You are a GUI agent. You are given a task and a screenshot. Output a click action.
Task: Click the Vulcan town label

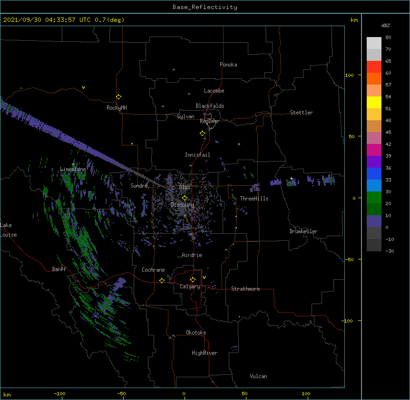(258, 376)
